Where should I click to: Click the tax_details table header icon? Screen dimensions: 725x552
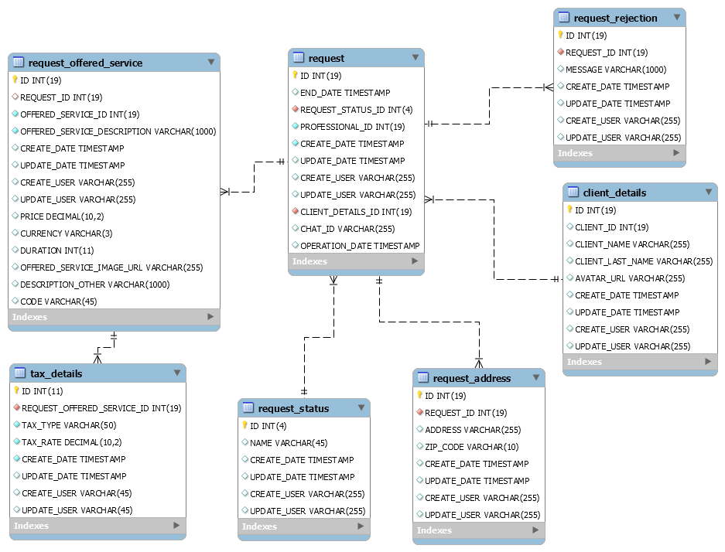click(x=20, y=373)
